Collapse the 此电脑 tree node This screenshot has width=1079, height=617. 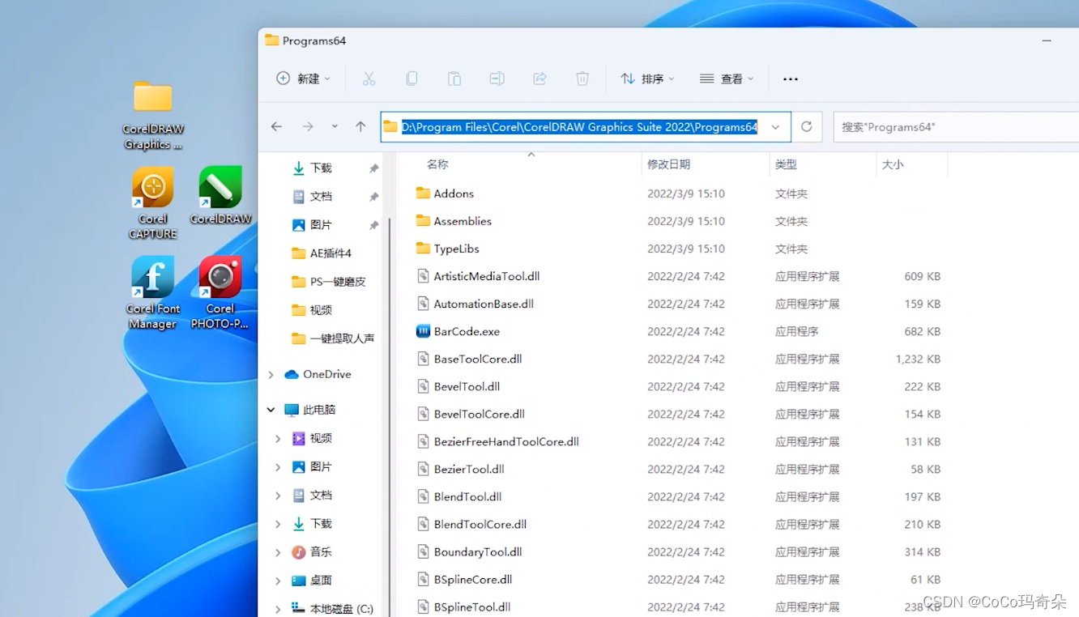pyautogui.click(x=271, y=410)
